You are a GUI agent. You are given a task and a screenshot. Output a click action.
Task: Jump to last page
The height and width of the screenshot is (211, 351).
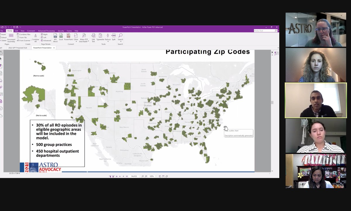[x=127, y=176]
